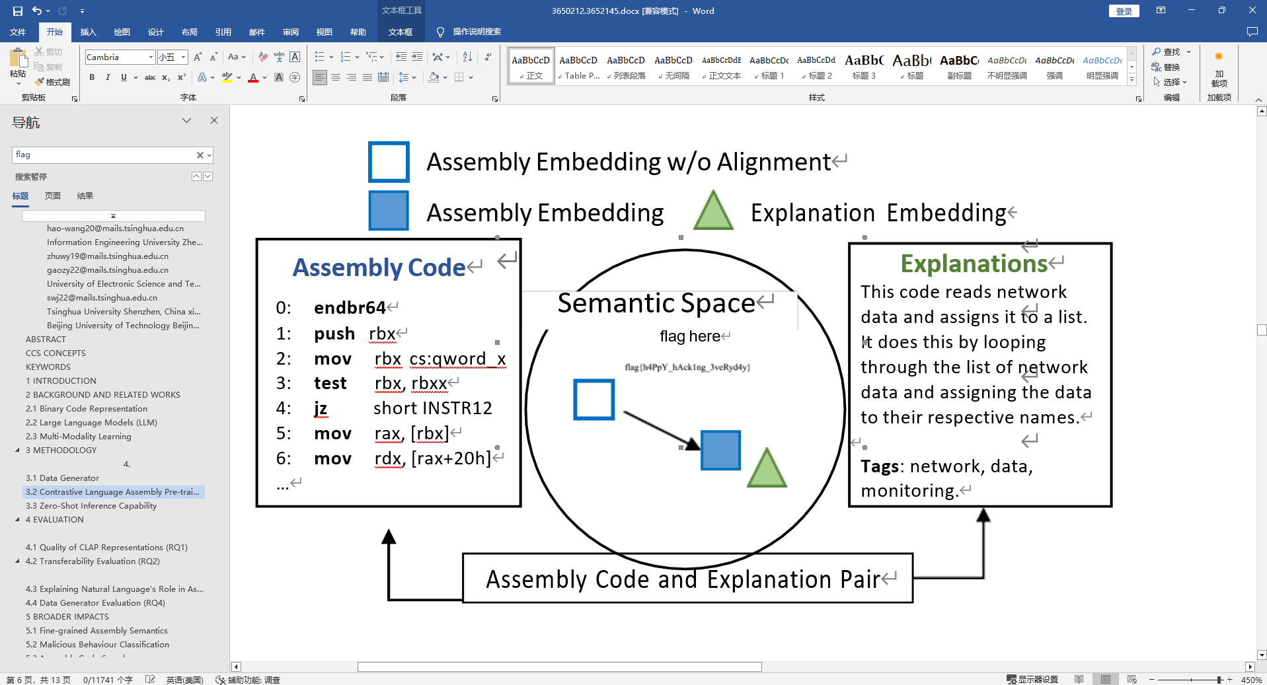Toggle strikethrough formatting
Image resolution: width=1267 pixels, height=685 pixels.
[150, 77]
